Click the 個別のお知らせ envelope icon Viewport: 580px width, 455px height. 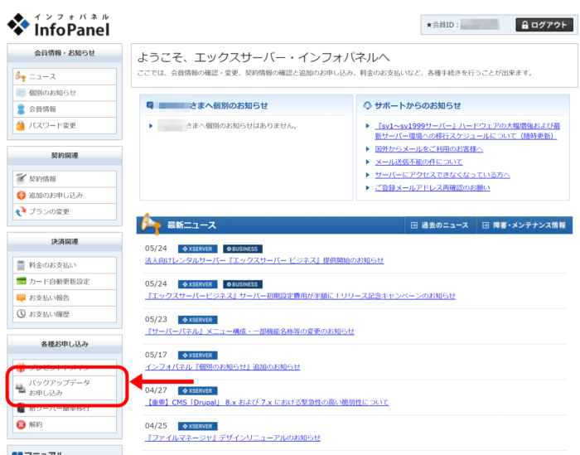(22, 93)
